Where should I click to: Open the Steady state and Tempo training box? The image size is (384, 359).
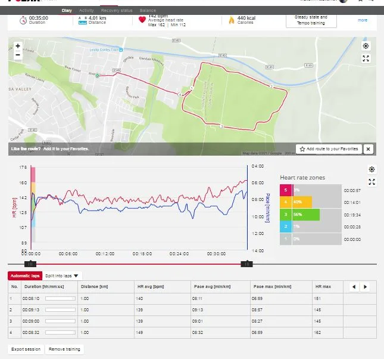click(311, 20)
